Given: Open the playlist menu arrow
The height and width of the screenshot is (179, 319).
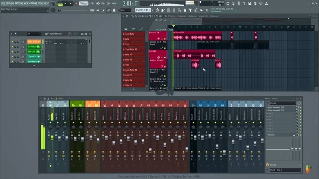Looking at the screenshot, I should tap(124, 16).
